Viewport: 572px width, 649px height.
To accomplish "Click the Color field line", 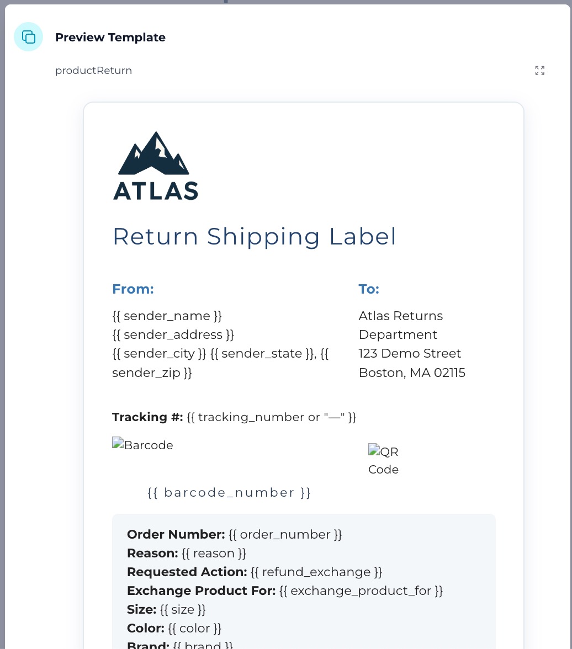I will [x=174, y=628].
